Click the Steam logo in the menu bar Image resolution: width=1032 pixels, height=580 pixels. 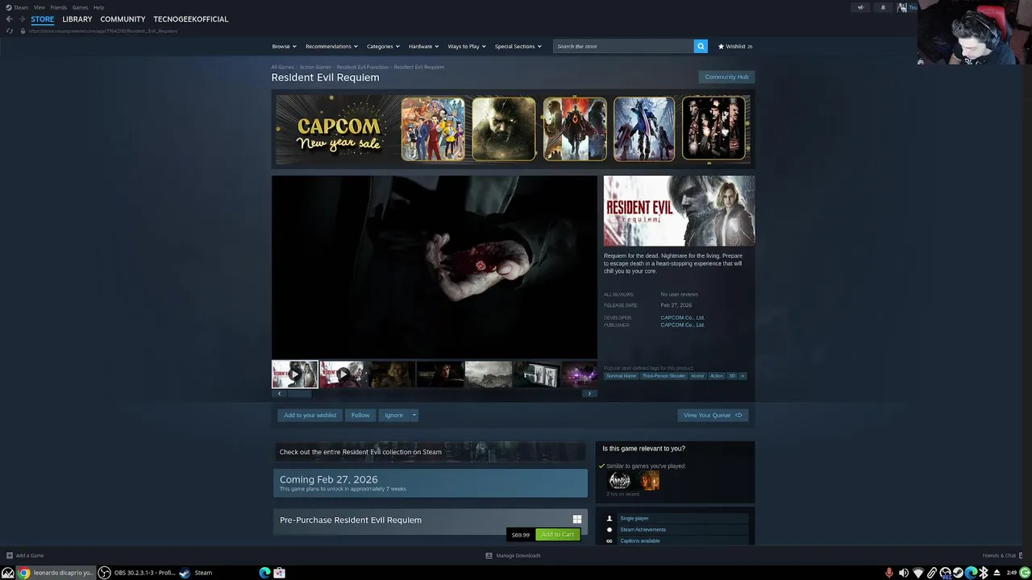[8, 7]
